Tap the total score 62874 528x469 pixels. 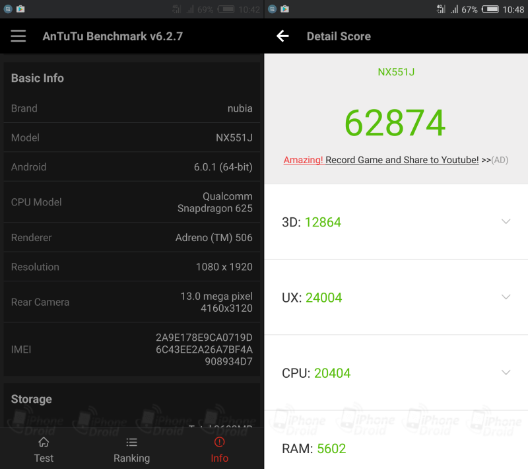click(x=395, y=123)
